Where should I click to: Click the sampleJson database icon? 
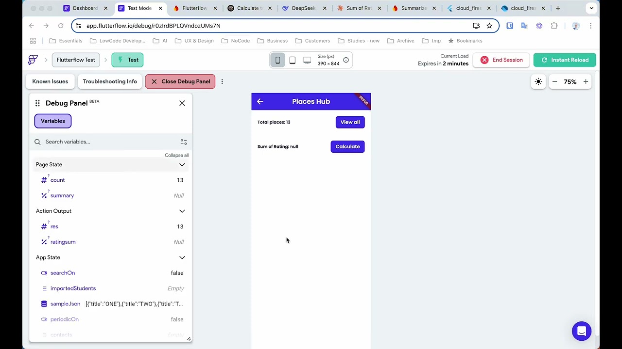click(44, 304)
